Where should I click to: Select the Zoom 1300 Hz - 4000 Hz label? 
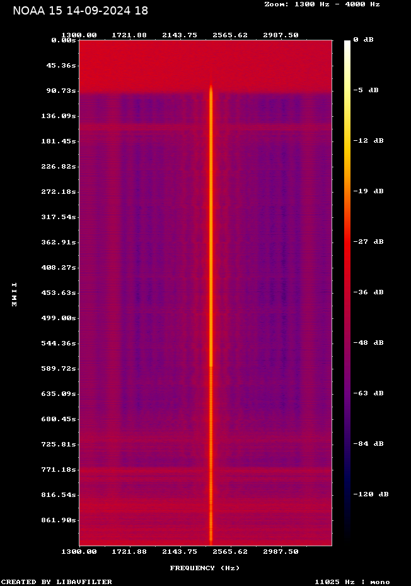click(321, 4)
